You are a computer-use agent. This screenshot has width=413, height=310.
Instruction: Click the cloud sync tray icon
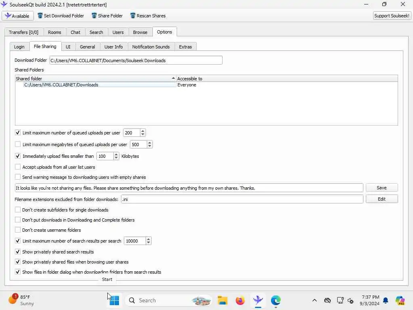[327, 300]
